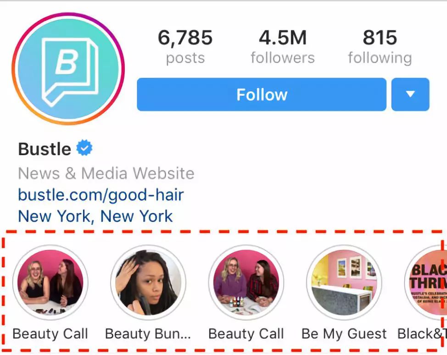View the 6,785 posts count
Viewport: 447px width, 355px height.
pyautogui.click(x=185, y=47)
